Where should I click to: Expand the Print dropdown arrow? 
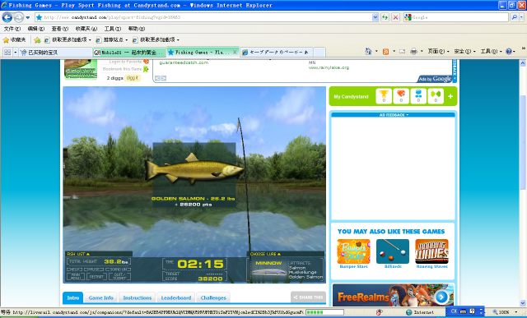tap(422, 52)
